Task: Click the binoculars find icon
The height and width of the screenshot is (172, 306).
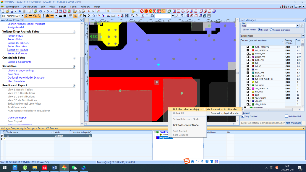Action: (152, 16)
